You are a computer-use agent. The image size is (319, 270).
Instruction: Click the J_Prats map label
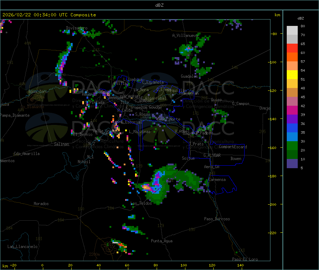(x=196, y=144)
